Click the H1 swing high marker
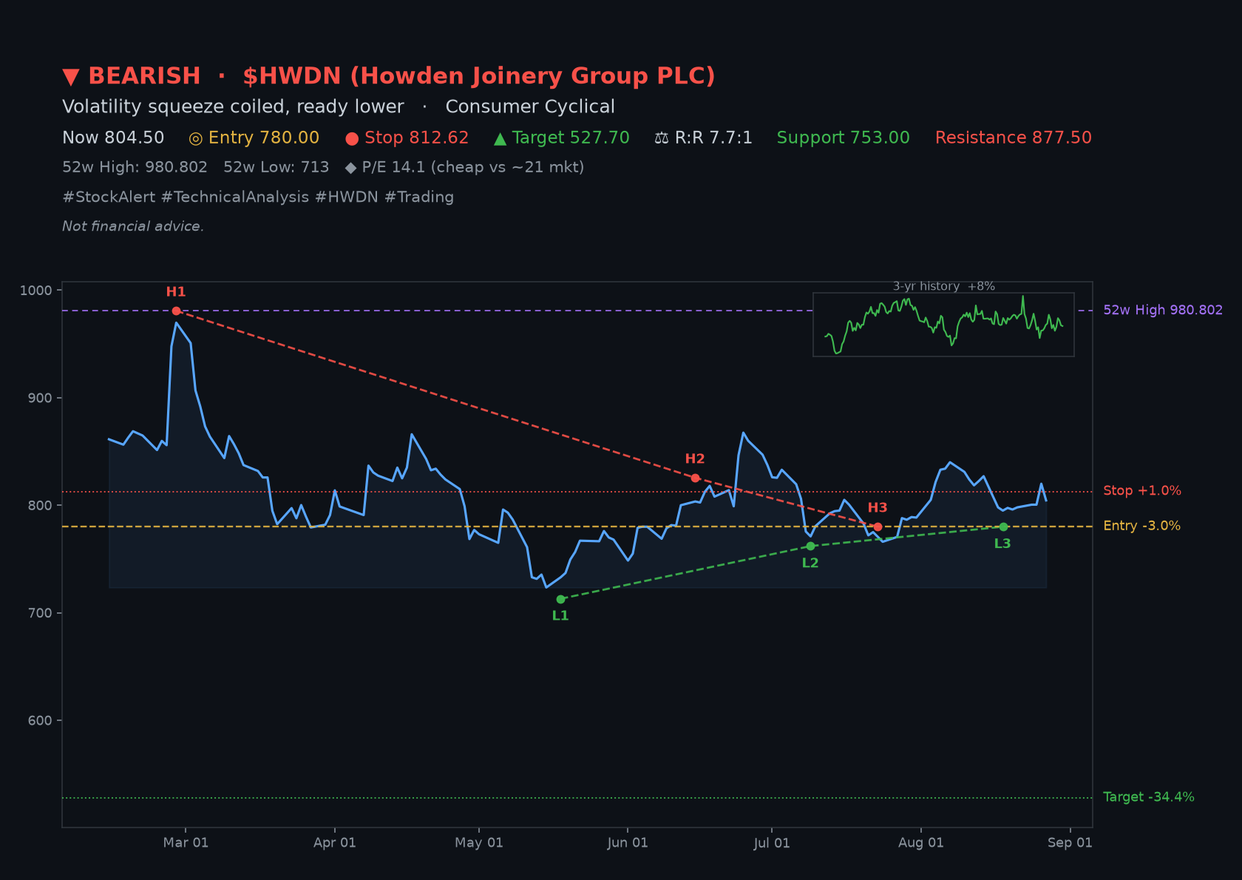Screen dimensions: 1242x880 point(176,311)
